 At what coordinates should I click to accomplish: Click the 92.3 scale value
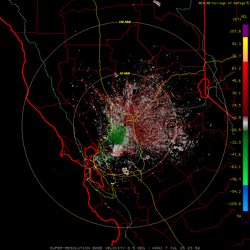pos(236,44)
